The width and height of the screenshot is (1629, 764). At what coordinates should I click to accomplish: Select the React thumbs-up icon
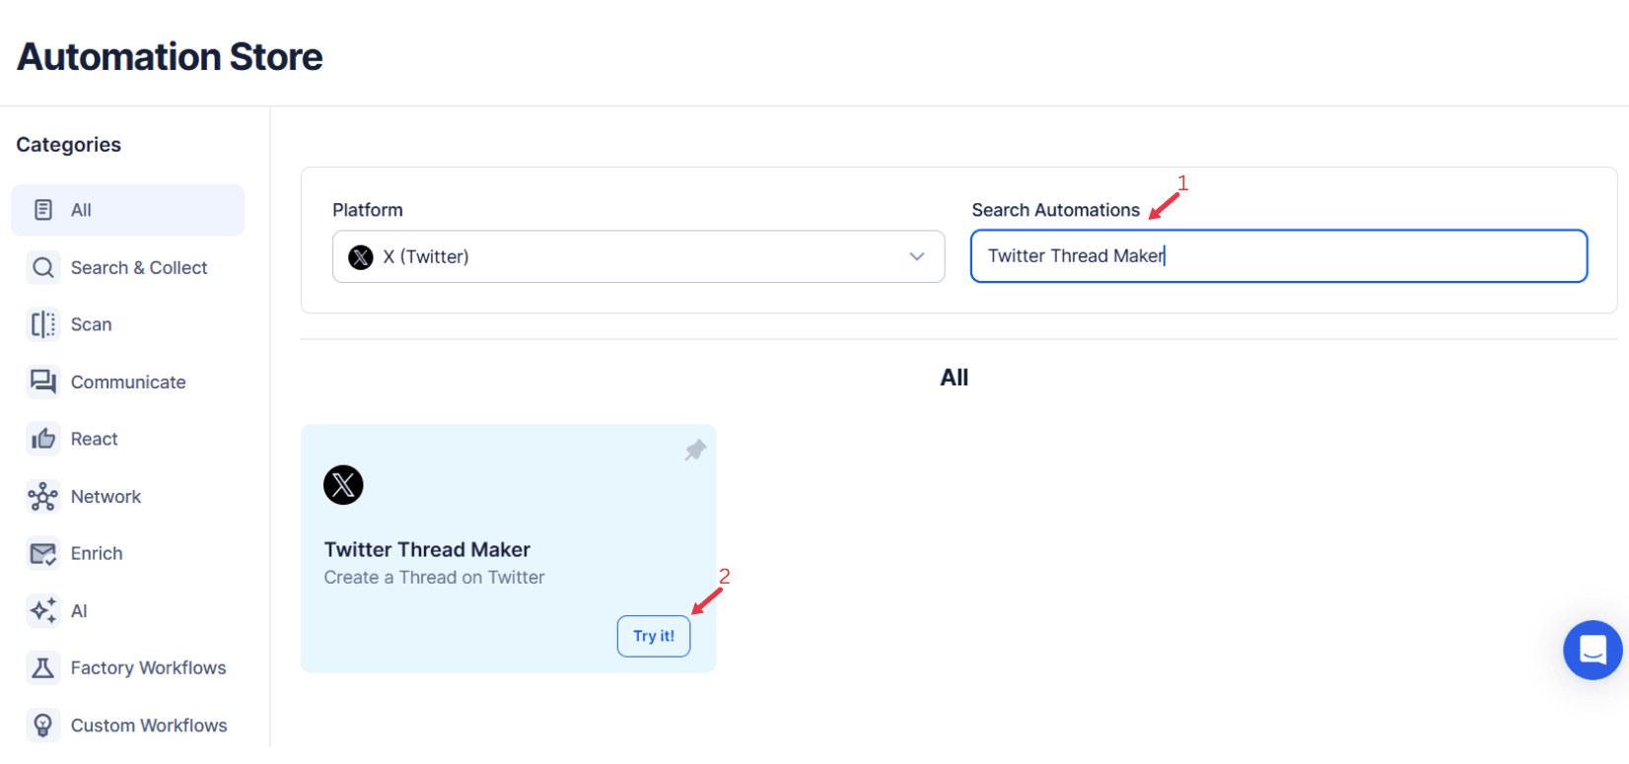(x=43, y=439)
